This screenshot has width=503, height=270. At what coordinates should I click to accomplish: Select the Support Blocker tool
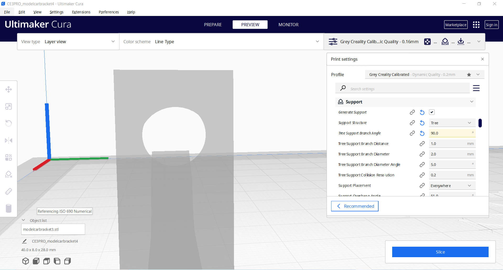click(x=9, y=174)
